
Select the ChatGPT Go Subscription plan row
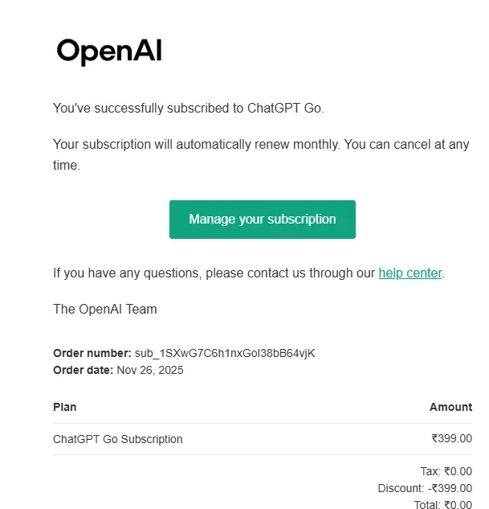262,439
